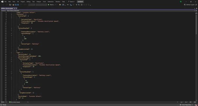Open the Help menu

tap(63, 2)
